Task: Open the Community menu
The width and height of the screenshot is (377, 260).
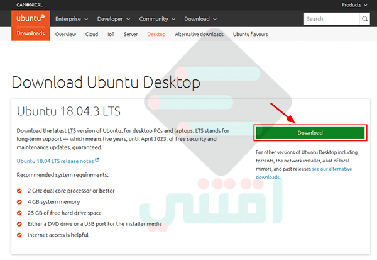Action: coord(157,19)
